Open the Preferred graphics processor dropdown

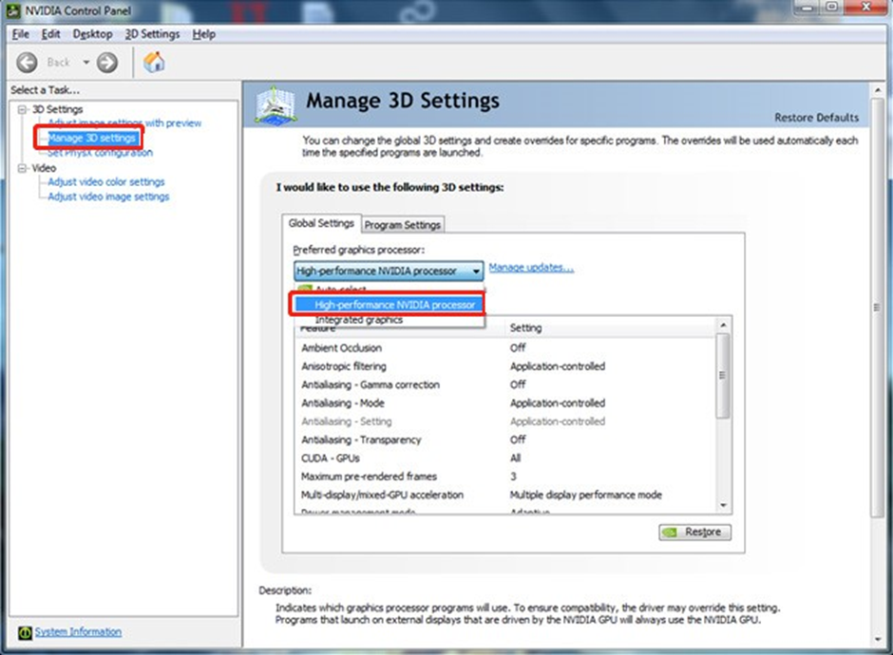point(389,271)
